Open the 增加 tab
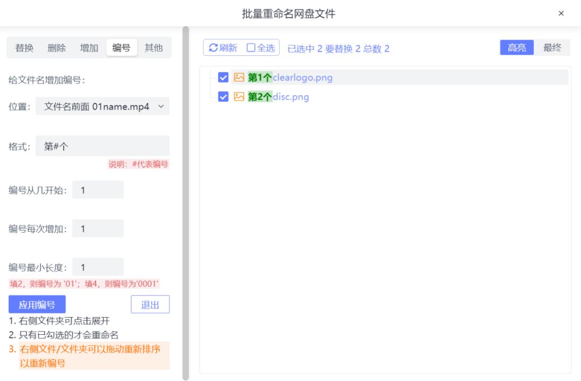Viewport: 581px width, 381px height. [x=89, y=48]
